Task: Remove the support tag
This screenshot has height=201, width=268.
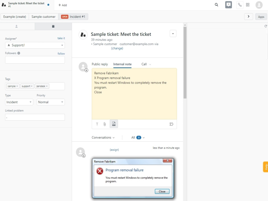Action: (x=32, y=86)
